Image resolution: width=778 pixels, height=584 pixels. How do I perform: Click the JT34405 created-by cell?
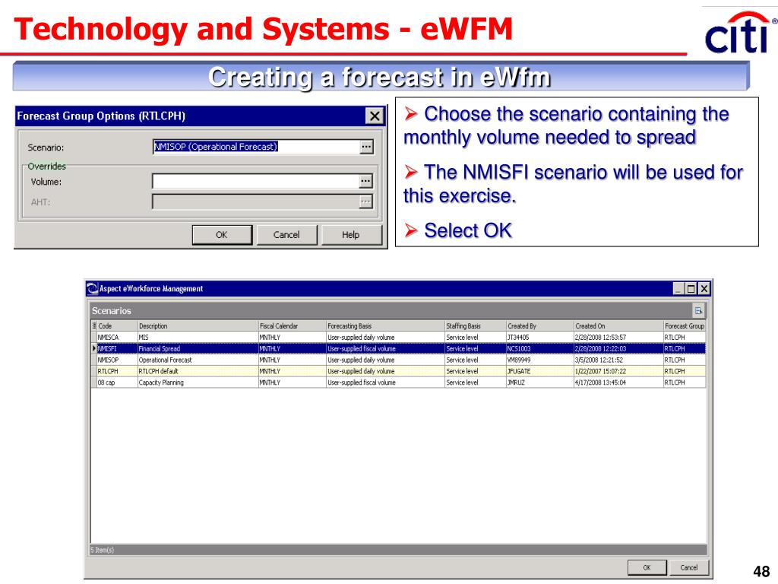[540, 337]
